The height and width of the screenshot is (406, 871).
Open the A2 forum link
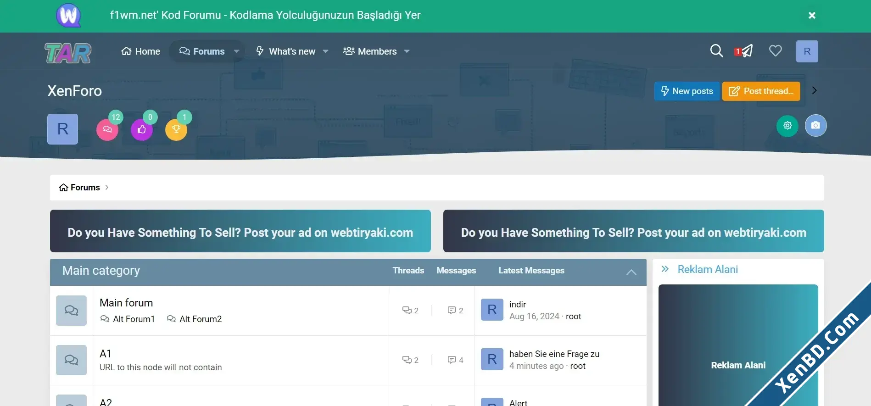point(106,402)
